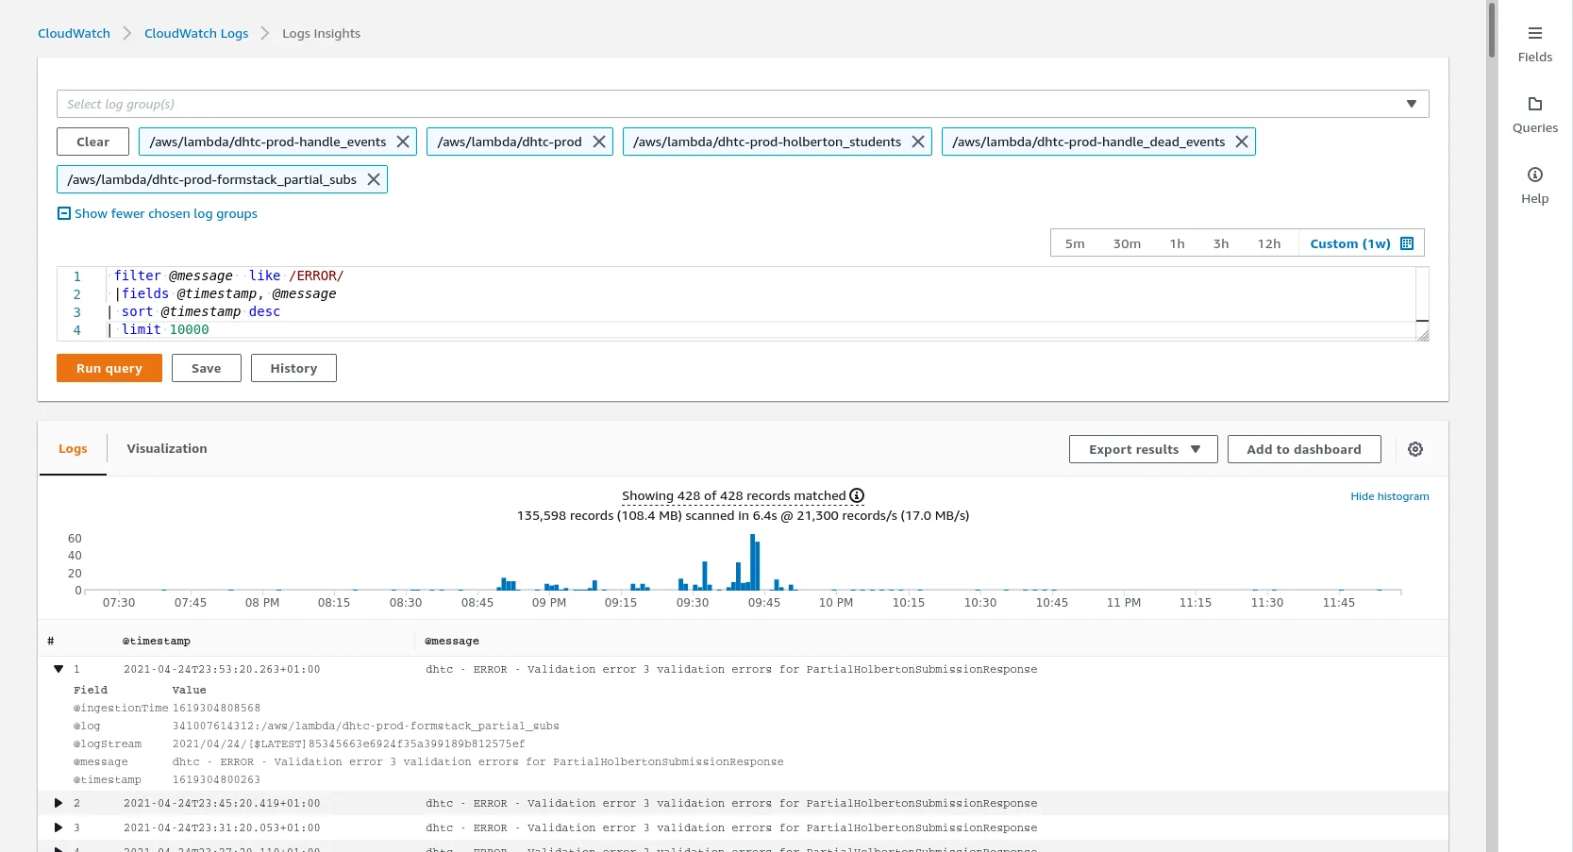Switch to the Visualization tab
This screenshot has height=852, width=1573.
pos(167,448)
